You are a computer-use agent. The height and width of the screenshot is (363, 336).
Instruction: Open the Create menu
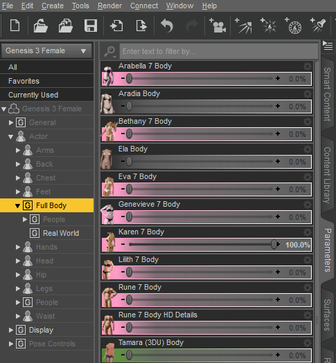[53, 6]
